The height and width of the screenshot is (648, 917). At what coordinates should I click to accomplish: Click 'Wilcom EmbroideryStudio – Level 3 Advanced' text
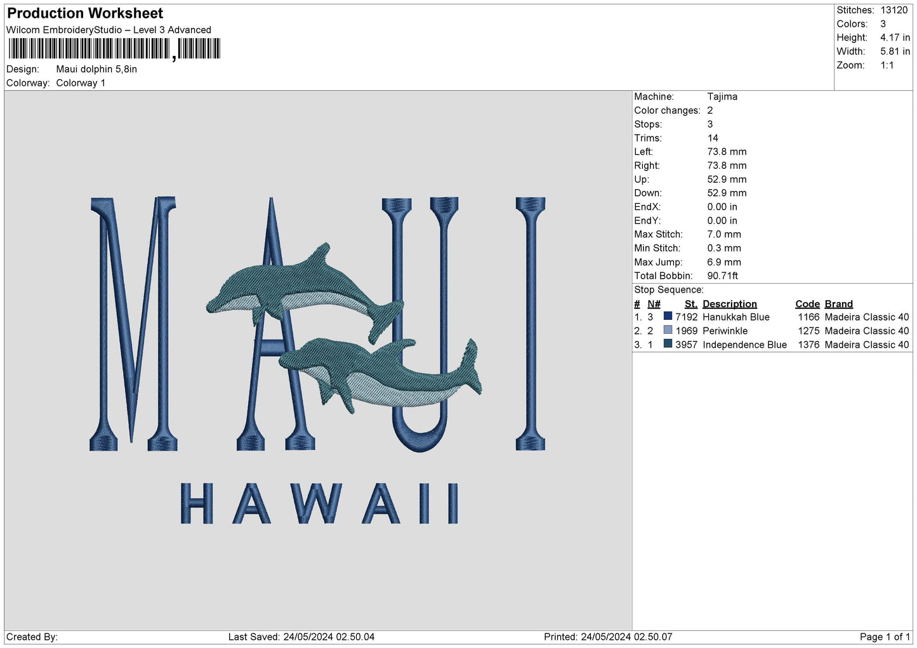109,30
